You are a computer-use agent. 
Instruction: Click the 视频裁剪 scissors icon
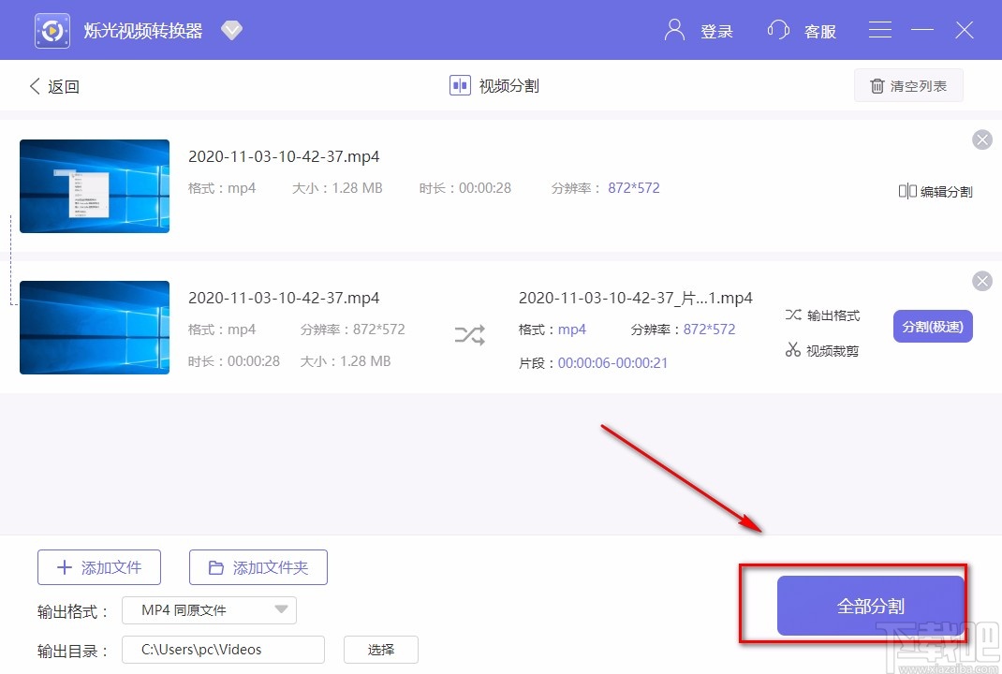[795, 350]
